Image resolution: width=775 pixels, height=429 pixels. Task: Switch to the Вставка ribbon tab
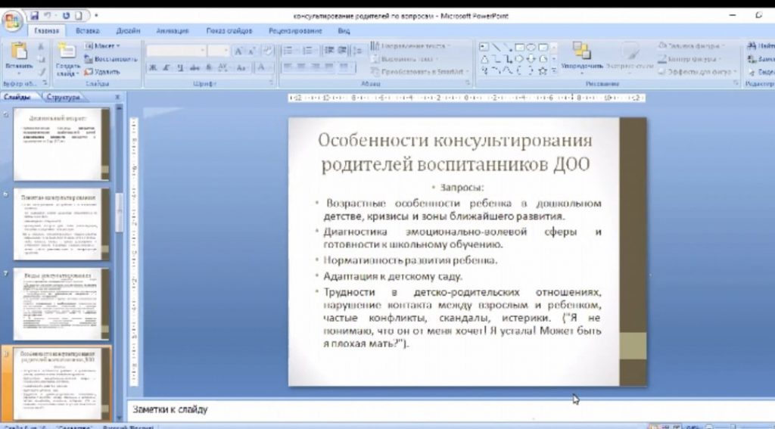click(88, 31)
